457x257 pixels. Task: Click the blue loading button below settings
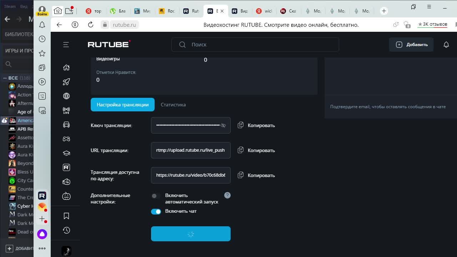pyautogui.click(x=191, y=234)
